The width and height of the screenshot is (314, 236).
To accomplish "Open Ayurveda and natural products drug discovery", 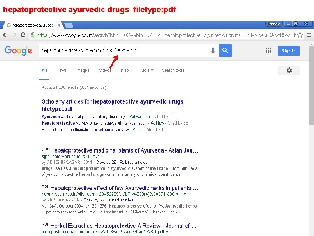I will tap(83, 116).
